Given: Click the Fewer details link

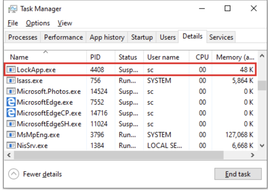Looking at the screenshot, I should point(42,174).
